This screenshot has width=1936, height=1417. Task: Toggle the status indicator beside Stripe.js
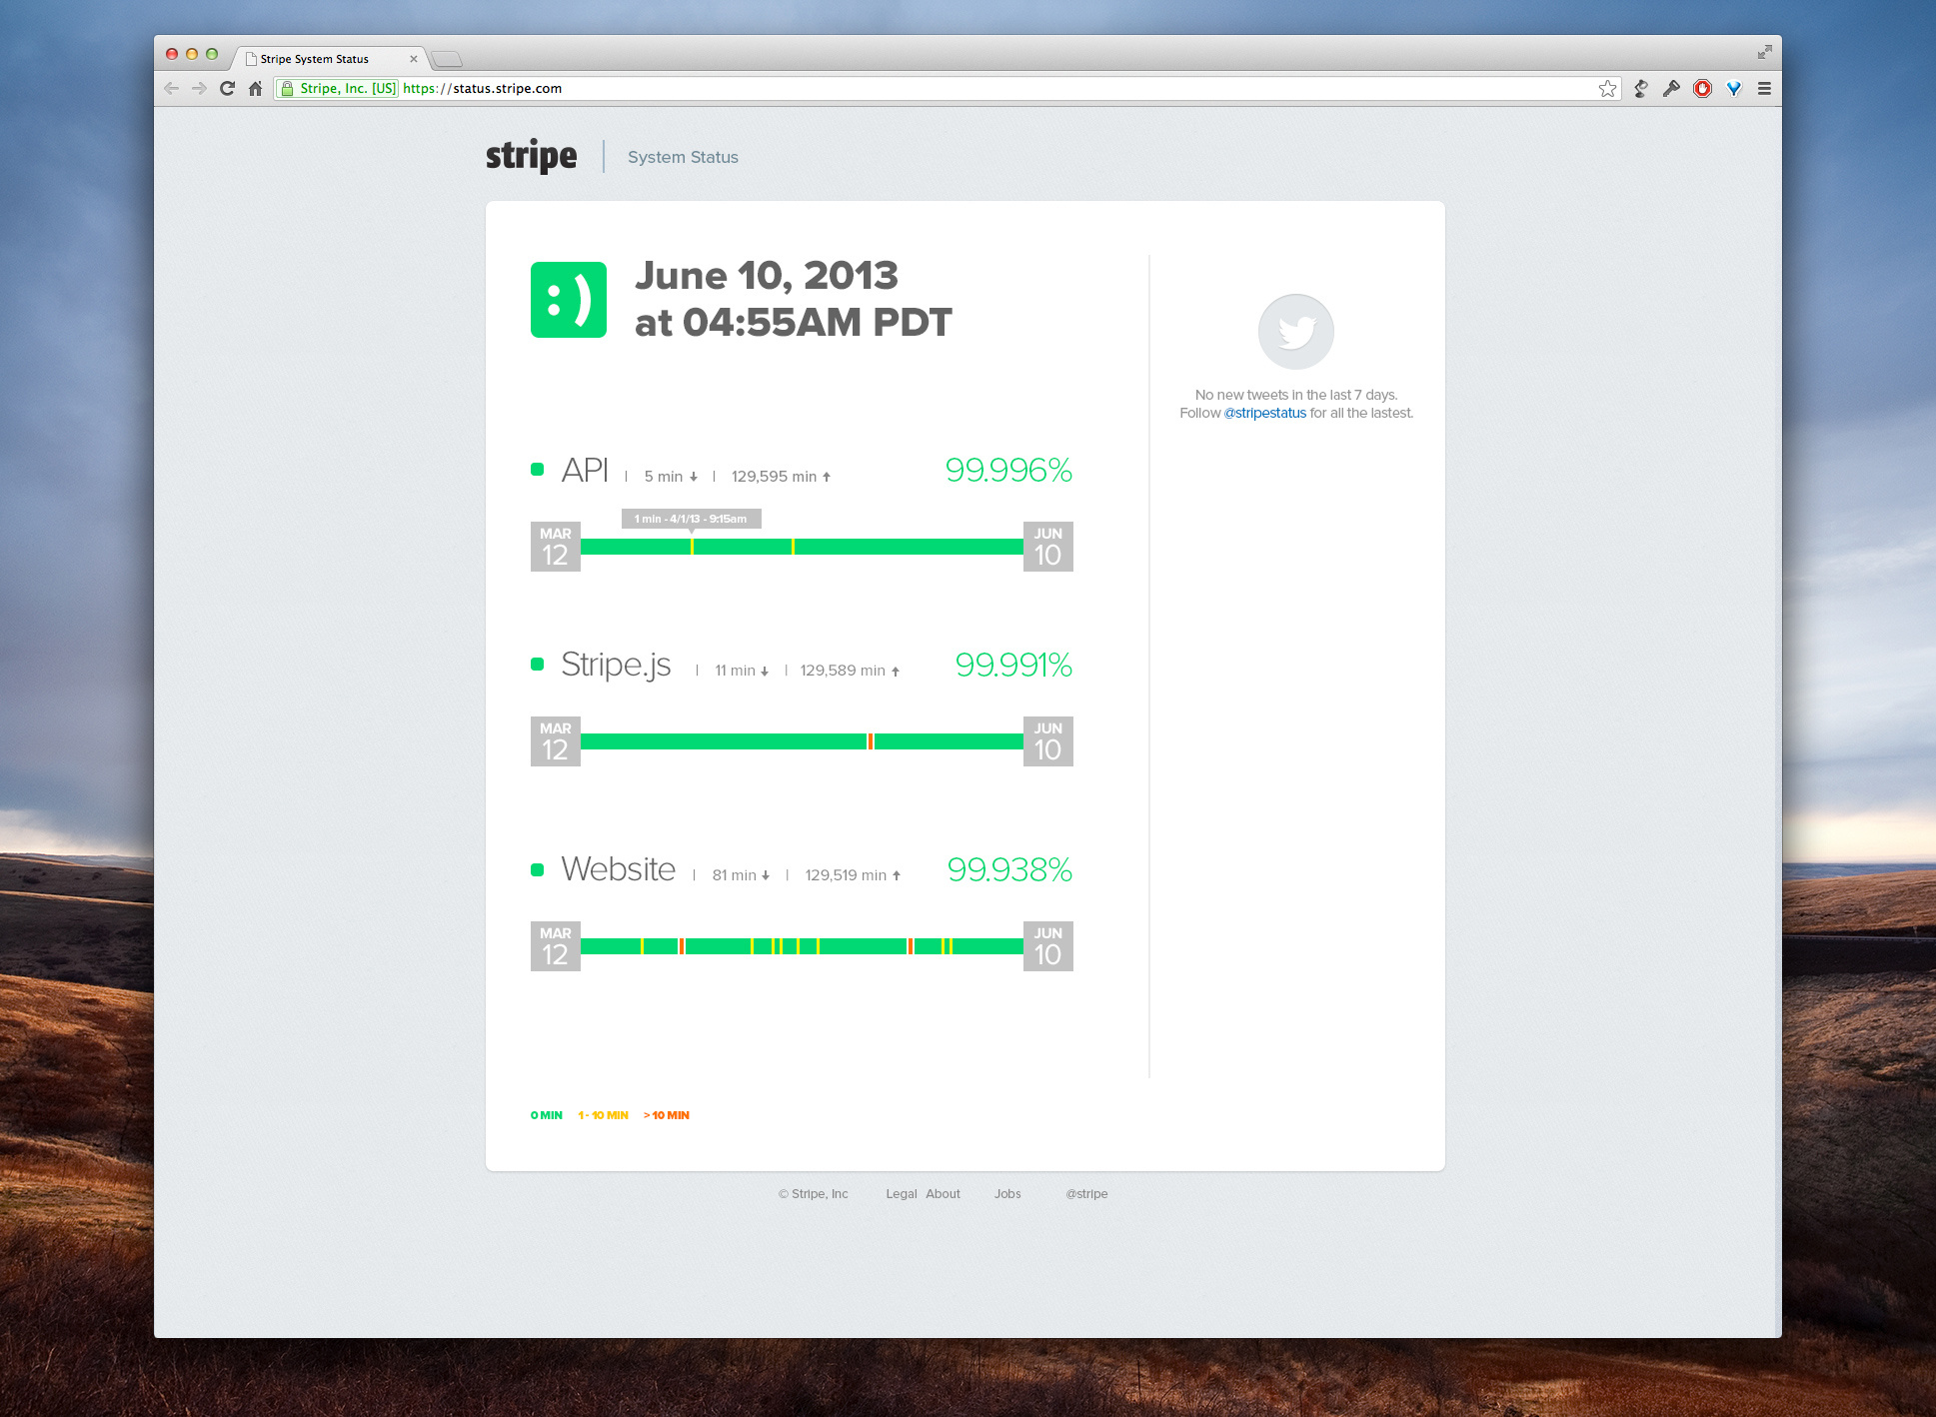pyautogui.click(x=536, y=662)
